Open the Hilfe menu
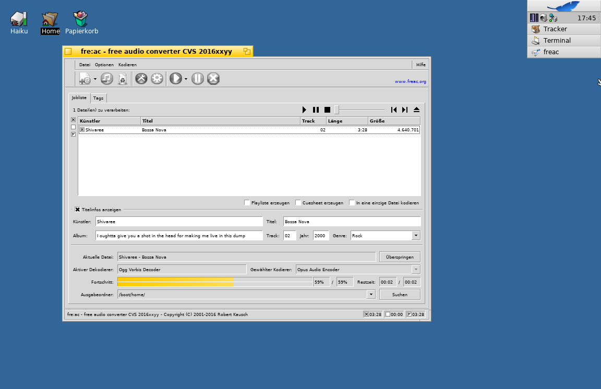The width and height of the screenshot is (601, 389). [421, 65]
